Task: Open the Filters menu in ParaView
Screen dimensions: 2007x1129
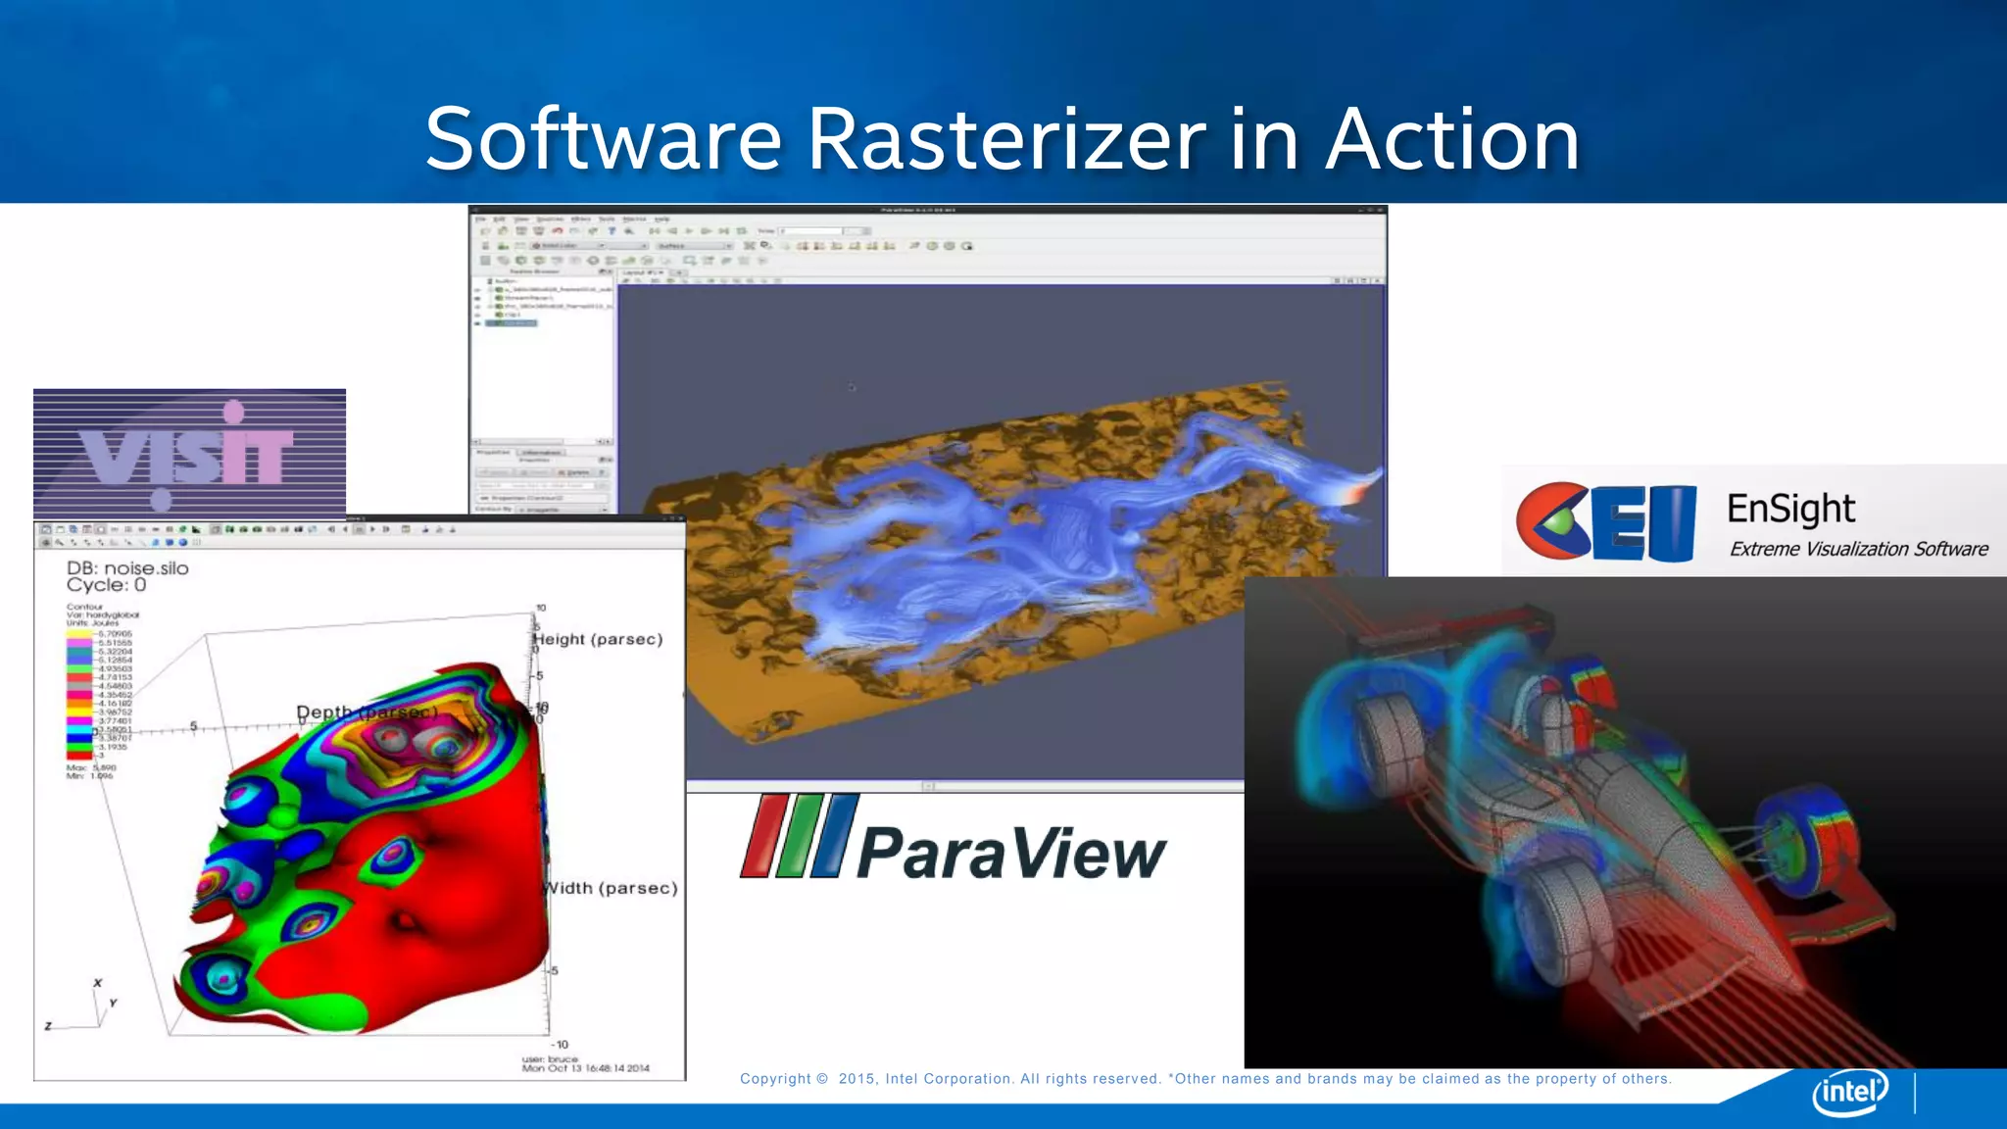Action: pos(581,219)
